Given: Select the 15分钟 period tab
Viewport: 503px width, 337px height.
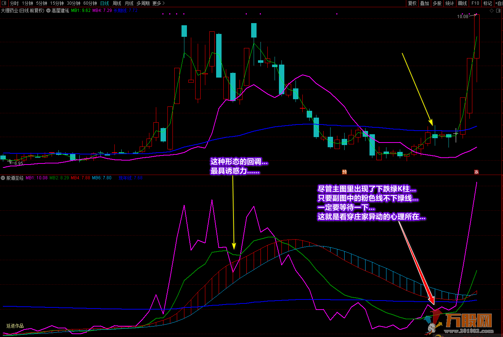Looking at the screenshot, I should [57, 3].
